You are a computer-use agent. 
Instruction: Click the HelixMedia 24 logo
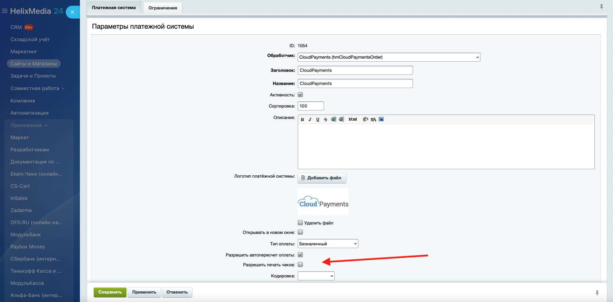(37, 11)
